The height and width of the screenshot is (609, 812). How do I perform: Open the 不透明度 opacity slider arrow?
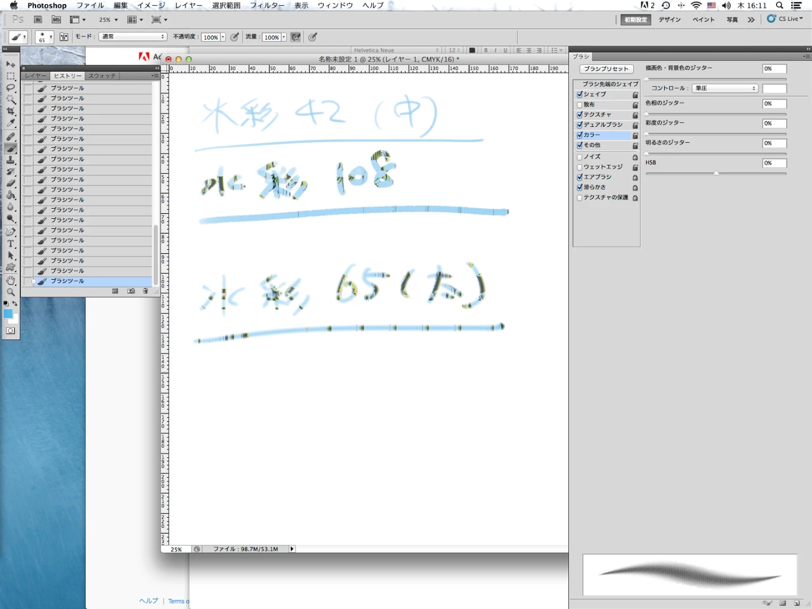click(223, 37)
